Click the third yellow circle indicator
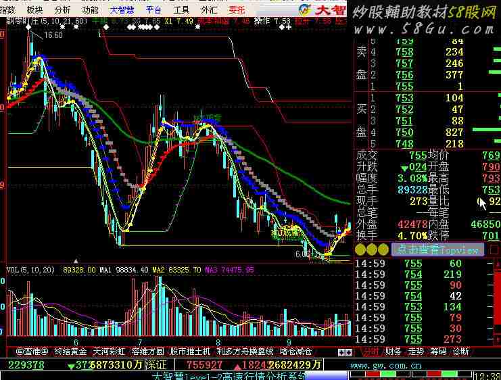Screen dimensions: 501x380 click(x=383, y=250)
